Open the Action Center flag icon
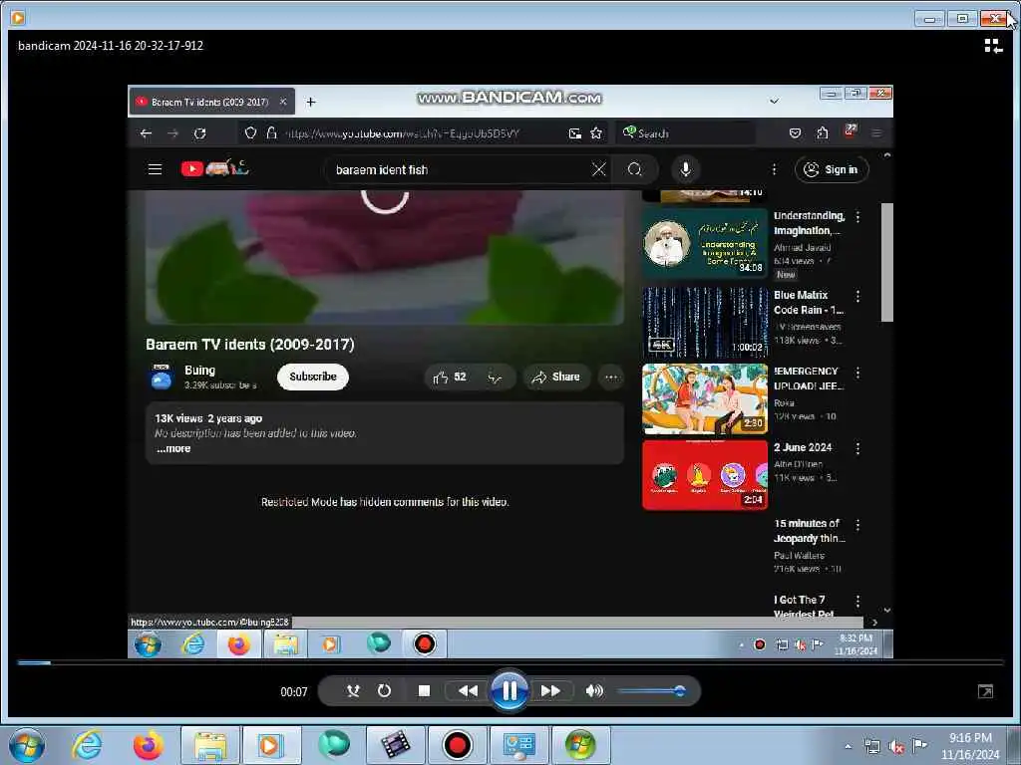The image size is (1021, 765). [919, 745]
